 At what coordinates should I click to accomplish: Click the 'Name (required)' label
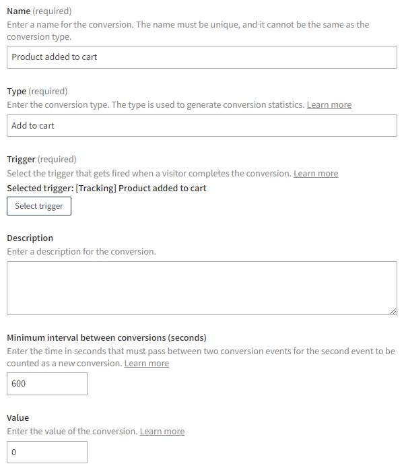39,11
